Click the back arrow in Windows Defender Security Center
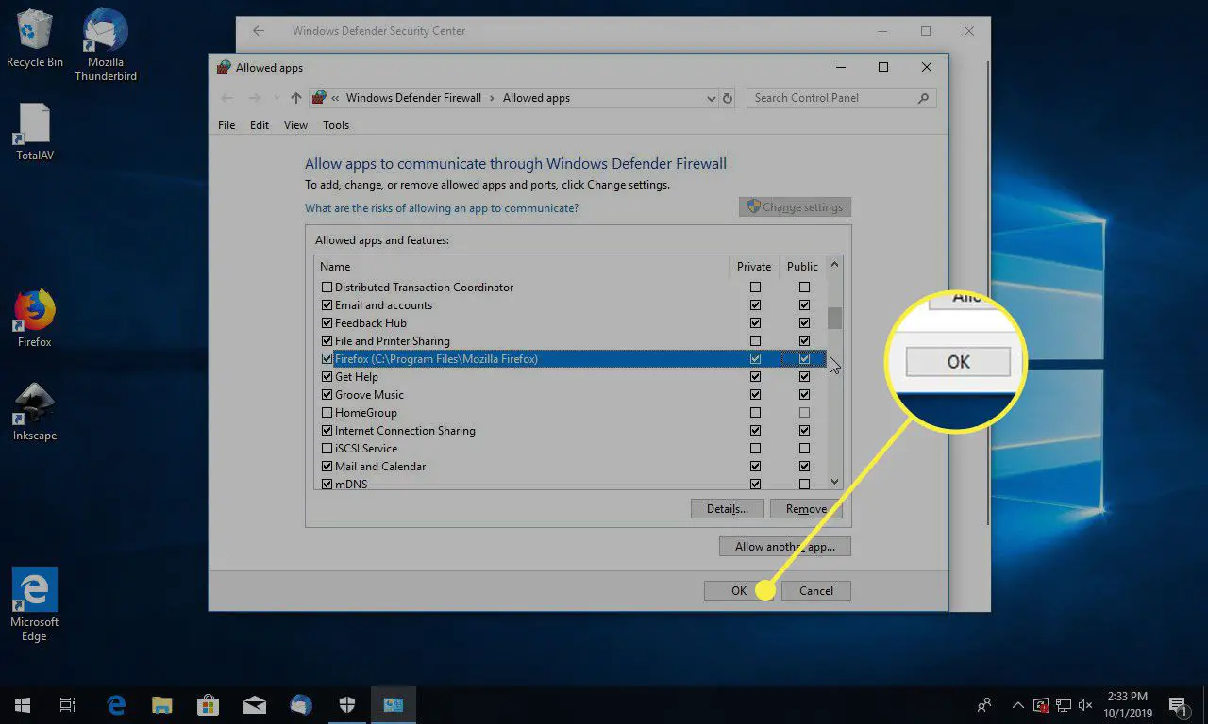The height and width of the screenshot is (724, 1208). click(258, 31)
